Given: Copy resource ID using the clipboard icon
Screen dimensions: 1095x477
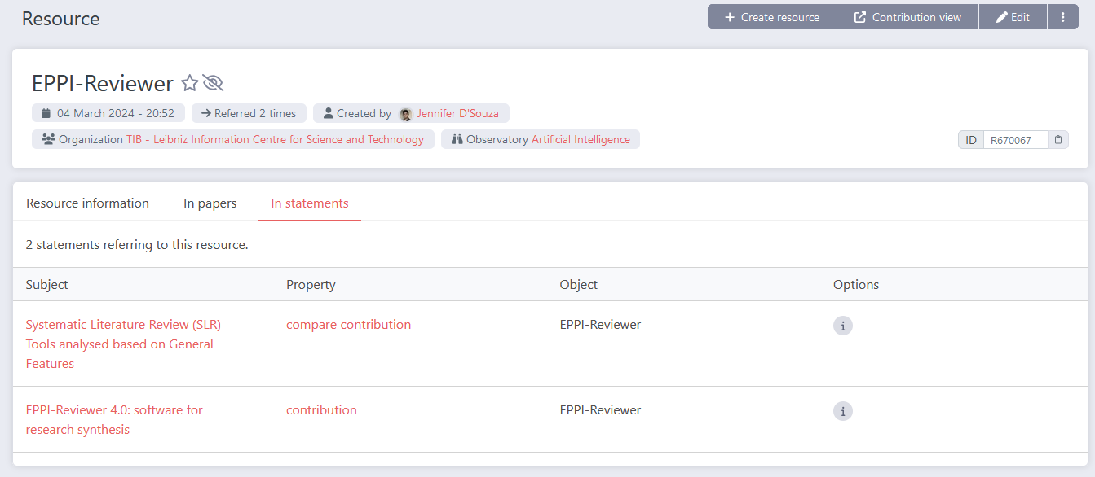Looking at the screenshot, I should (1058, 139).
